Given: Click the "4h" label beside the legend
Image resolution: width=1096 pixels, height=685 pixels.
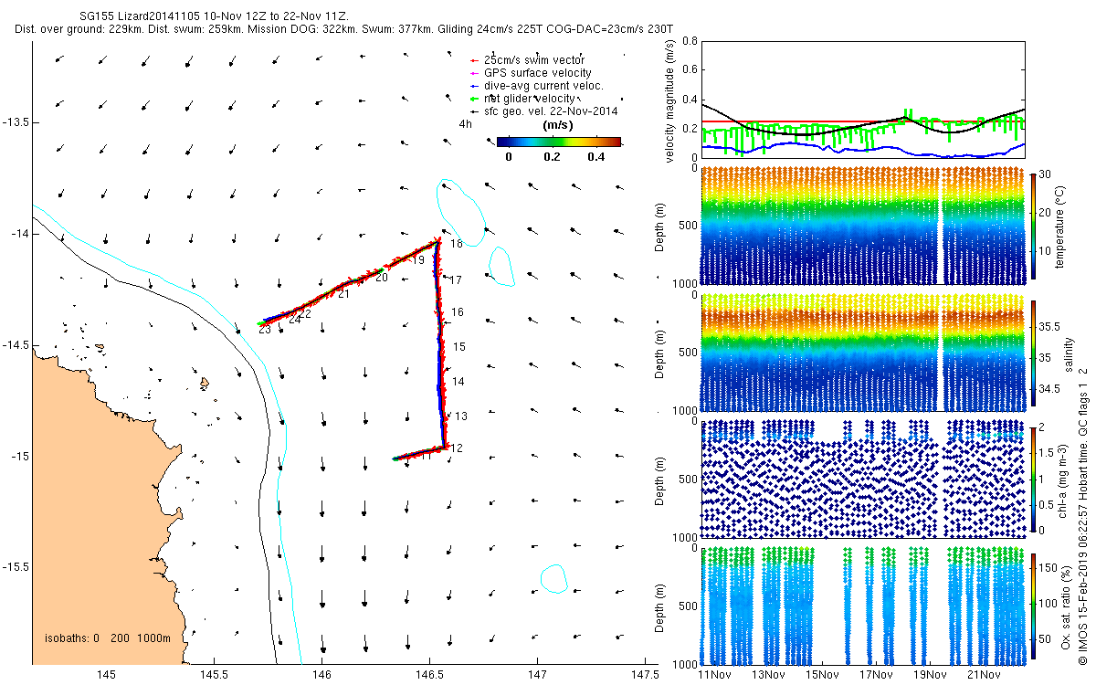Looking at the screenshot, I should (465, 122).
